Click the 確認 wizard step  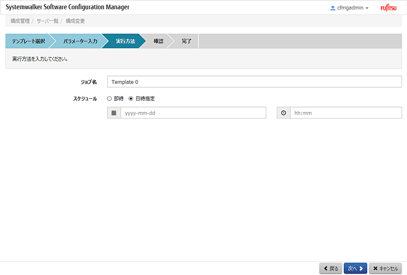[x=158, y=41]
